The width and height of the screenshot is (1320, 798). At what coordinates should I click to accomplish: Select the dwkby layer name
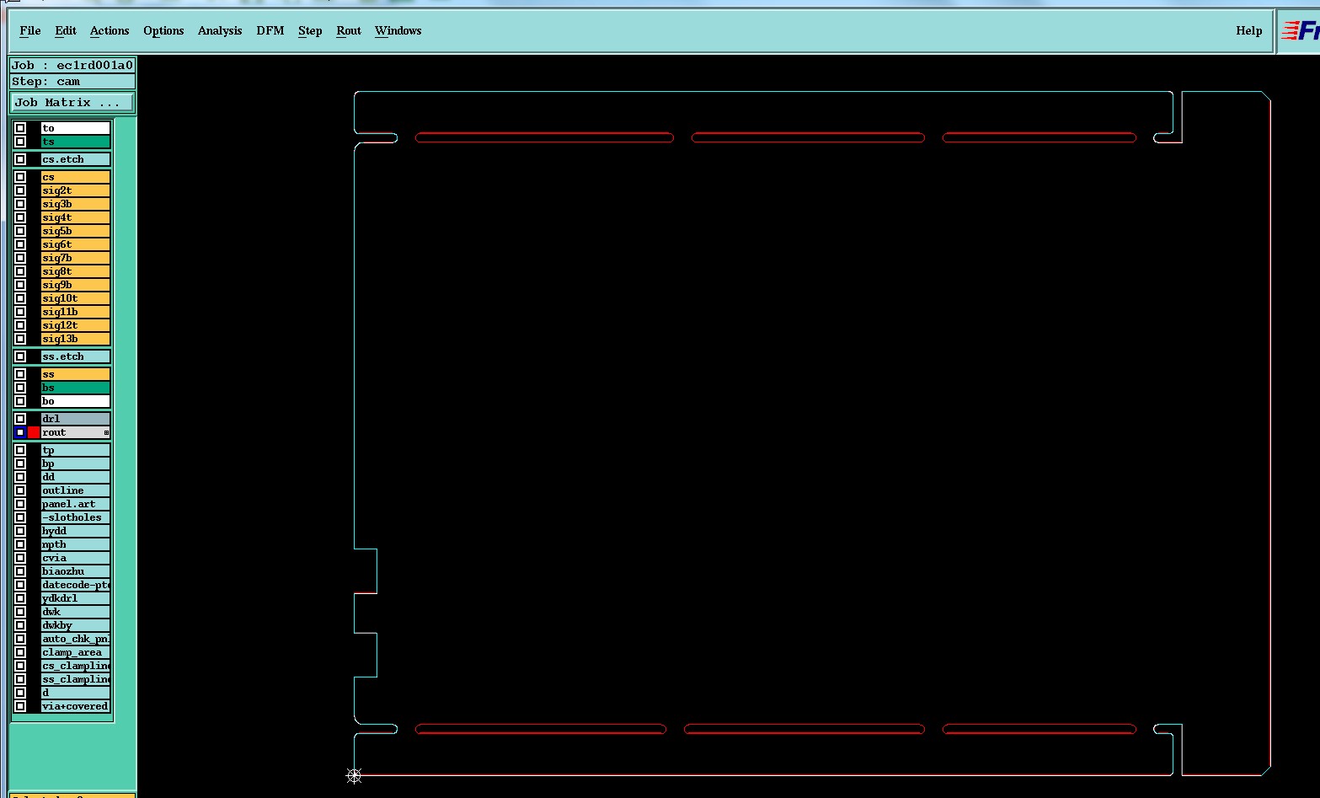[x=75, y=625]
